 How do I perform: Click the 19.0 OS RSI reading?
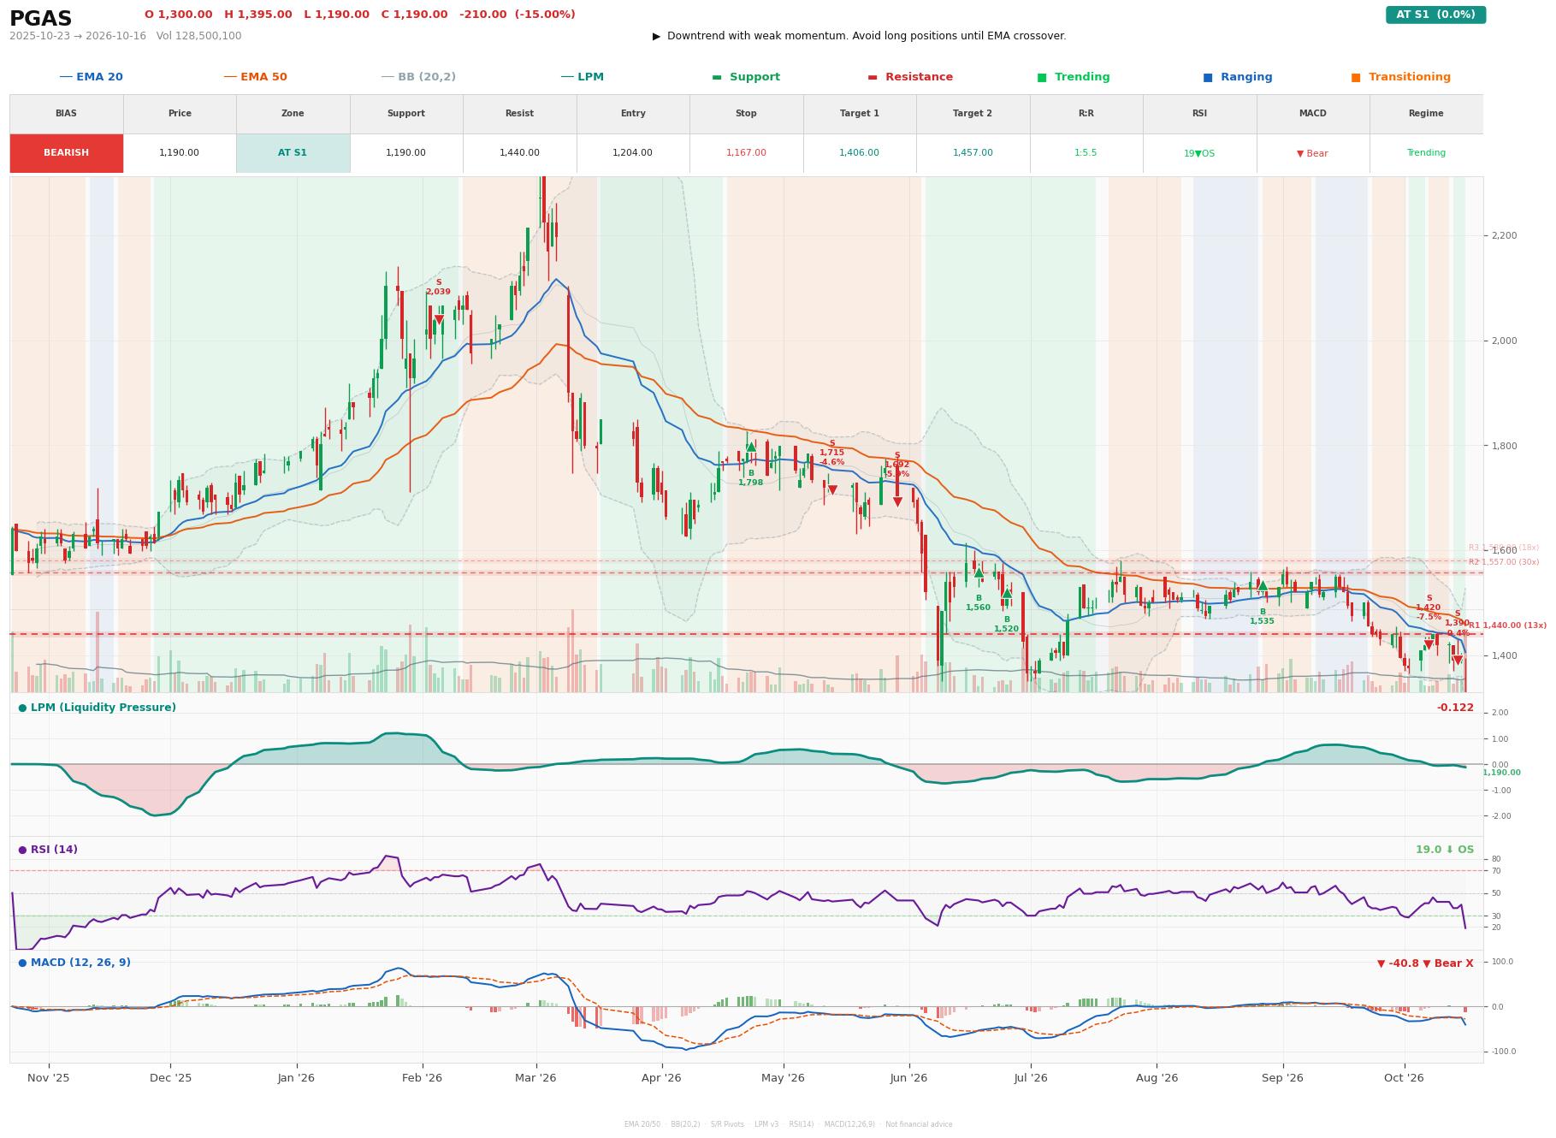pyautogui.click(x=1445, y=850)
